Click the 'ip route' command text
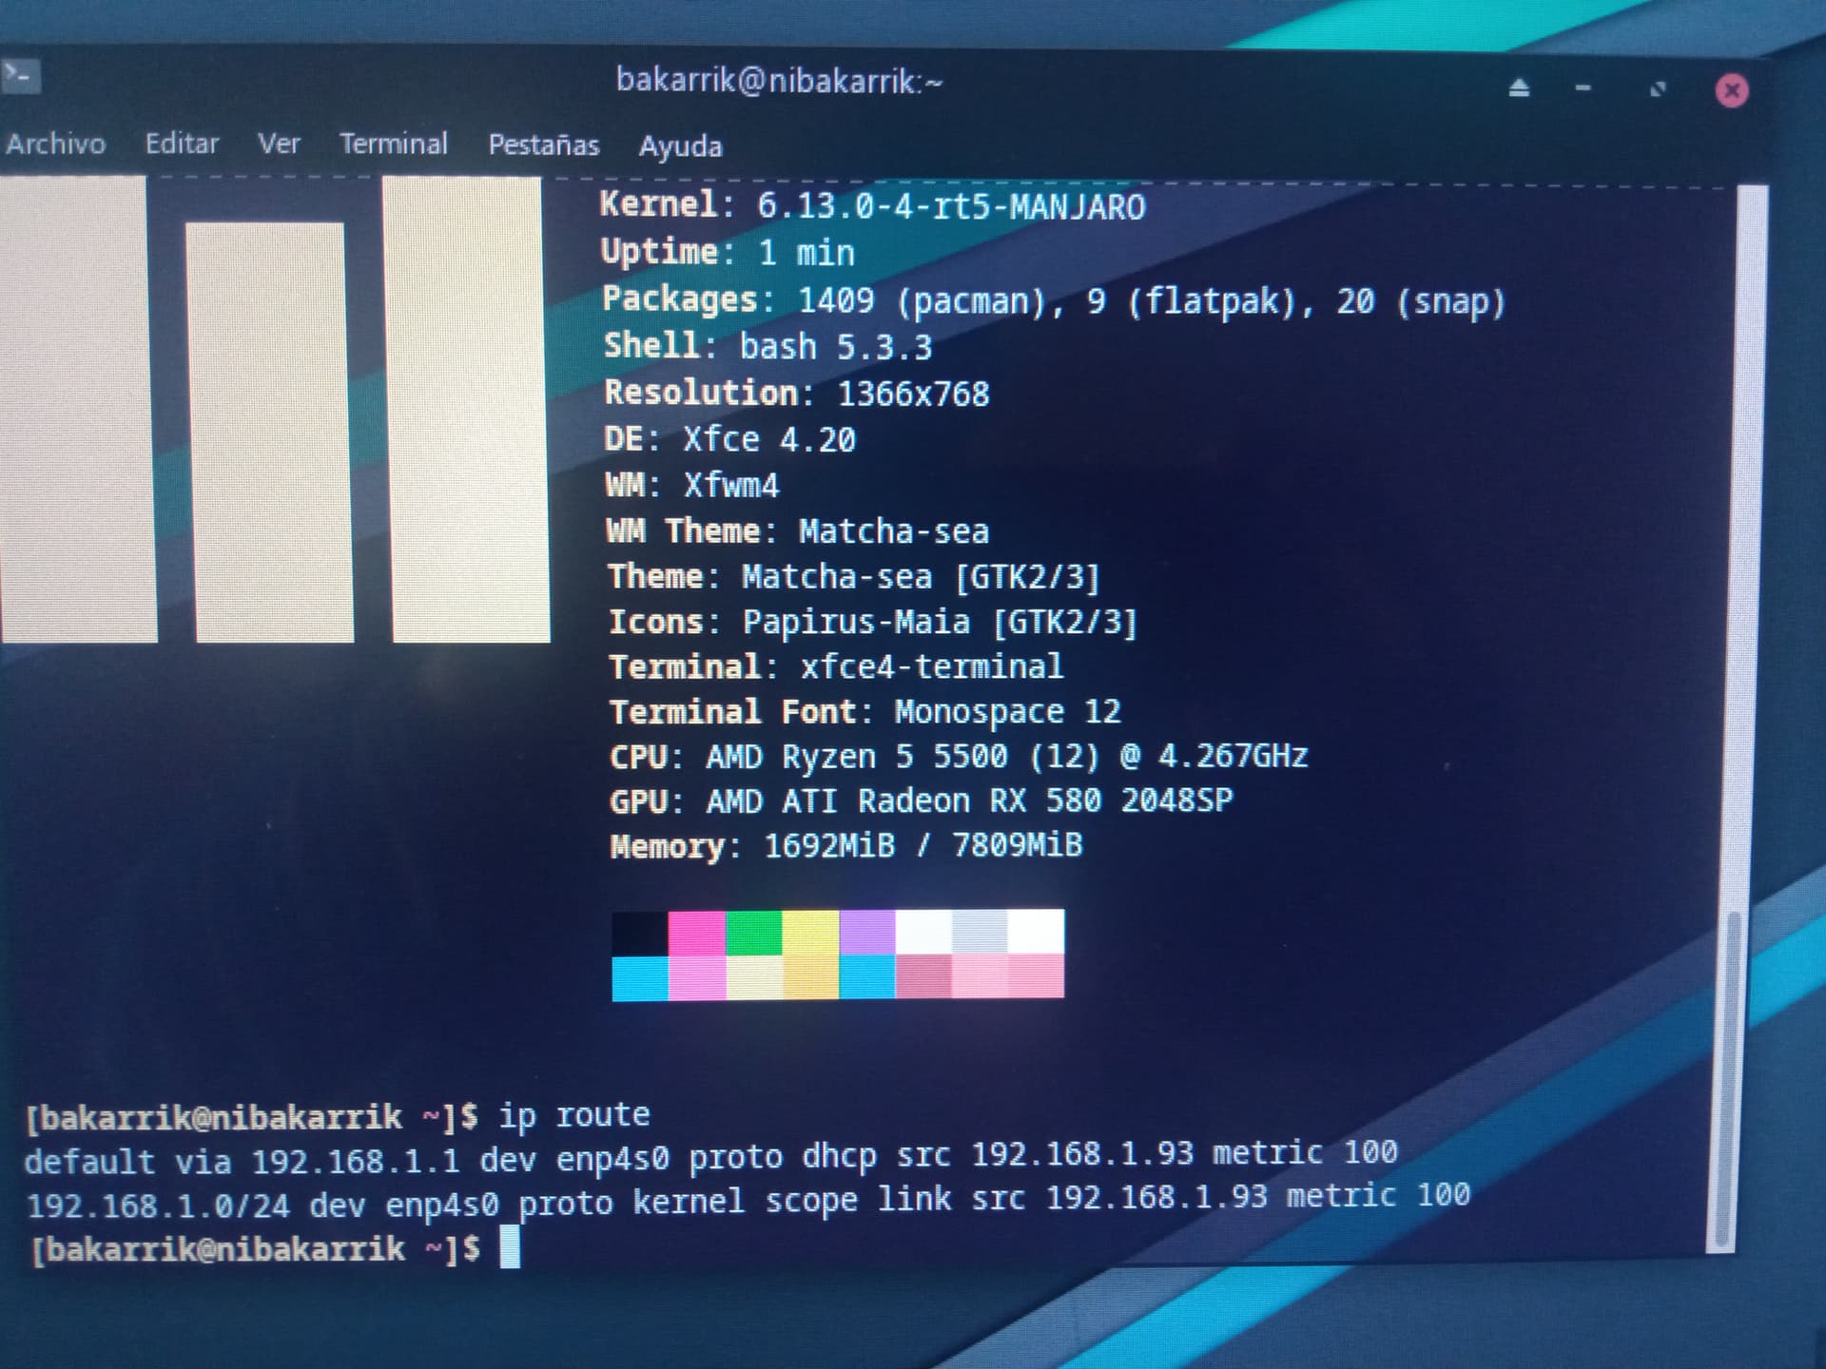 pyautogui.click(x=573, y=1114)
